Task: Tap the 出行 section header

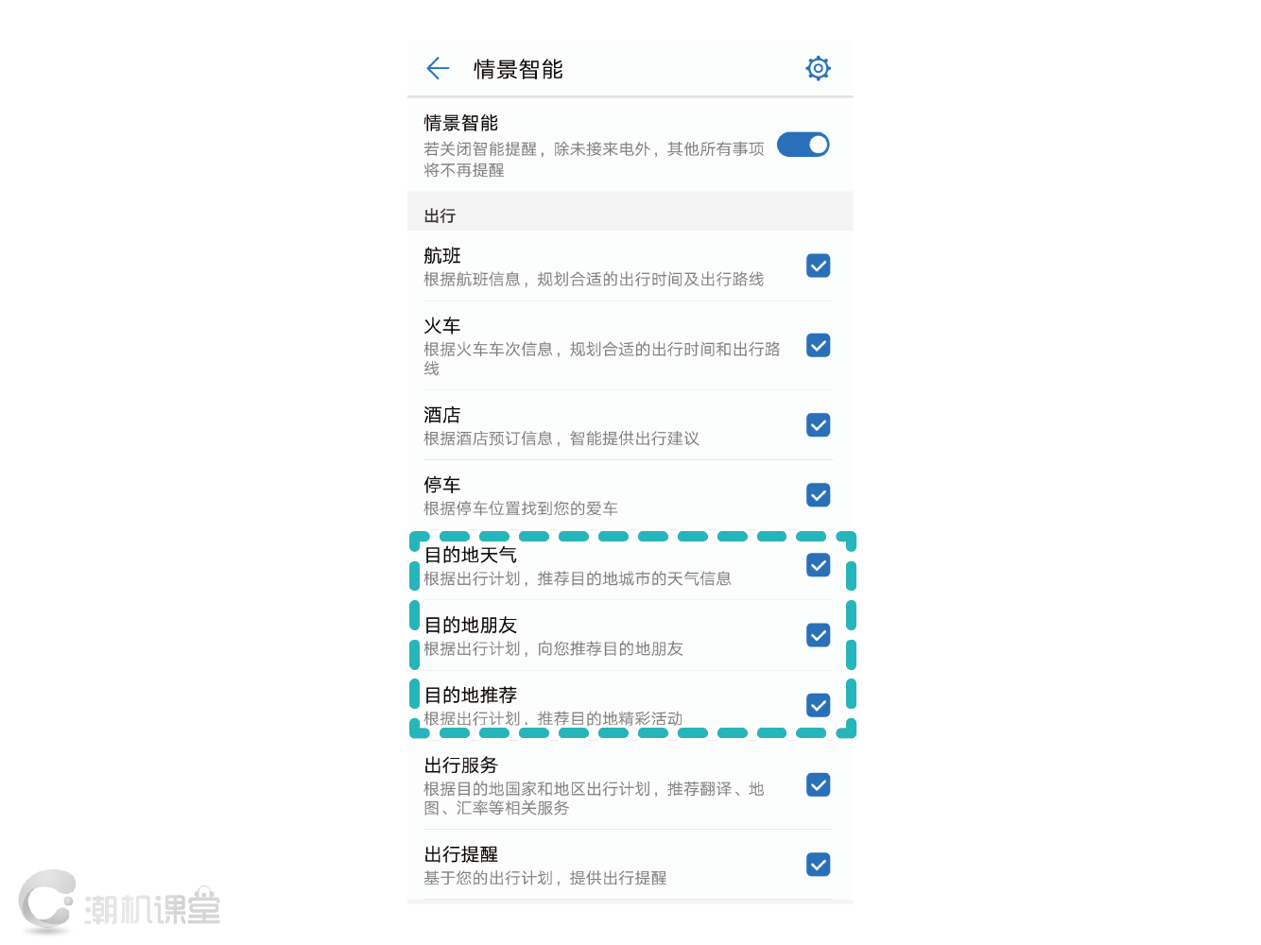Action: point(440,215)
